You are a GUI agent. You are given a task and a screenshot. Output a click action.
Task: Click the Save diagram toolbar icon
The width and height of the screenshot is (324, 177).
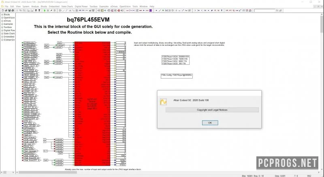click(9, 10)
